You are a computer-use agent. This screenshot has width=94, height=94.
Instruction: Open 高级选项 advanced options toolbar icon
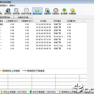(x=8, y=11)
